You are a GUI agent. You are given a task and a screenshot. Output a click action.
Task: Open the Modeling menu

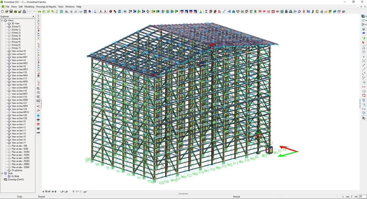pyautogui.click(x=29, y=6)
